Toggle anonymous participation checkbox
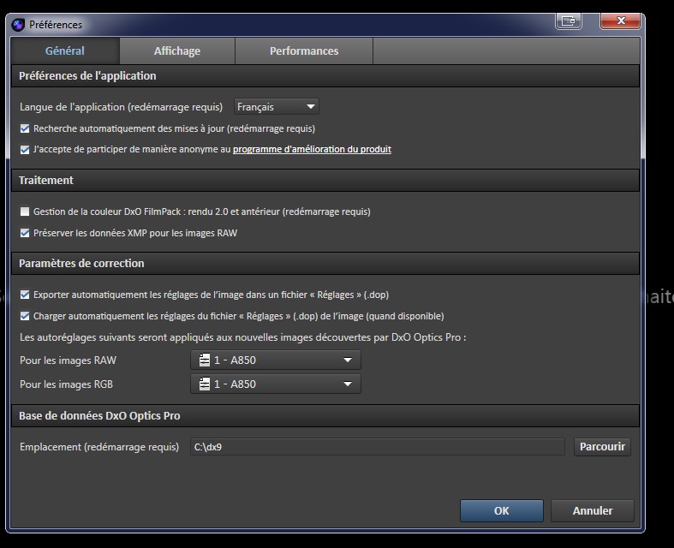This screenshot has height=548, width=674. pyautogui.click(x=25, y=150)
